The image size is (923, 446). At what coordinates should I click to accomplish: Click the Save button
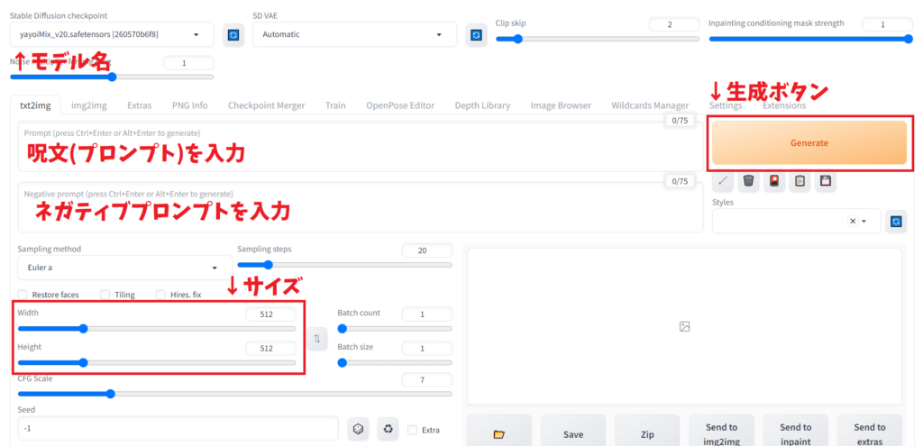pyautogui.click(x=573, y=434)
